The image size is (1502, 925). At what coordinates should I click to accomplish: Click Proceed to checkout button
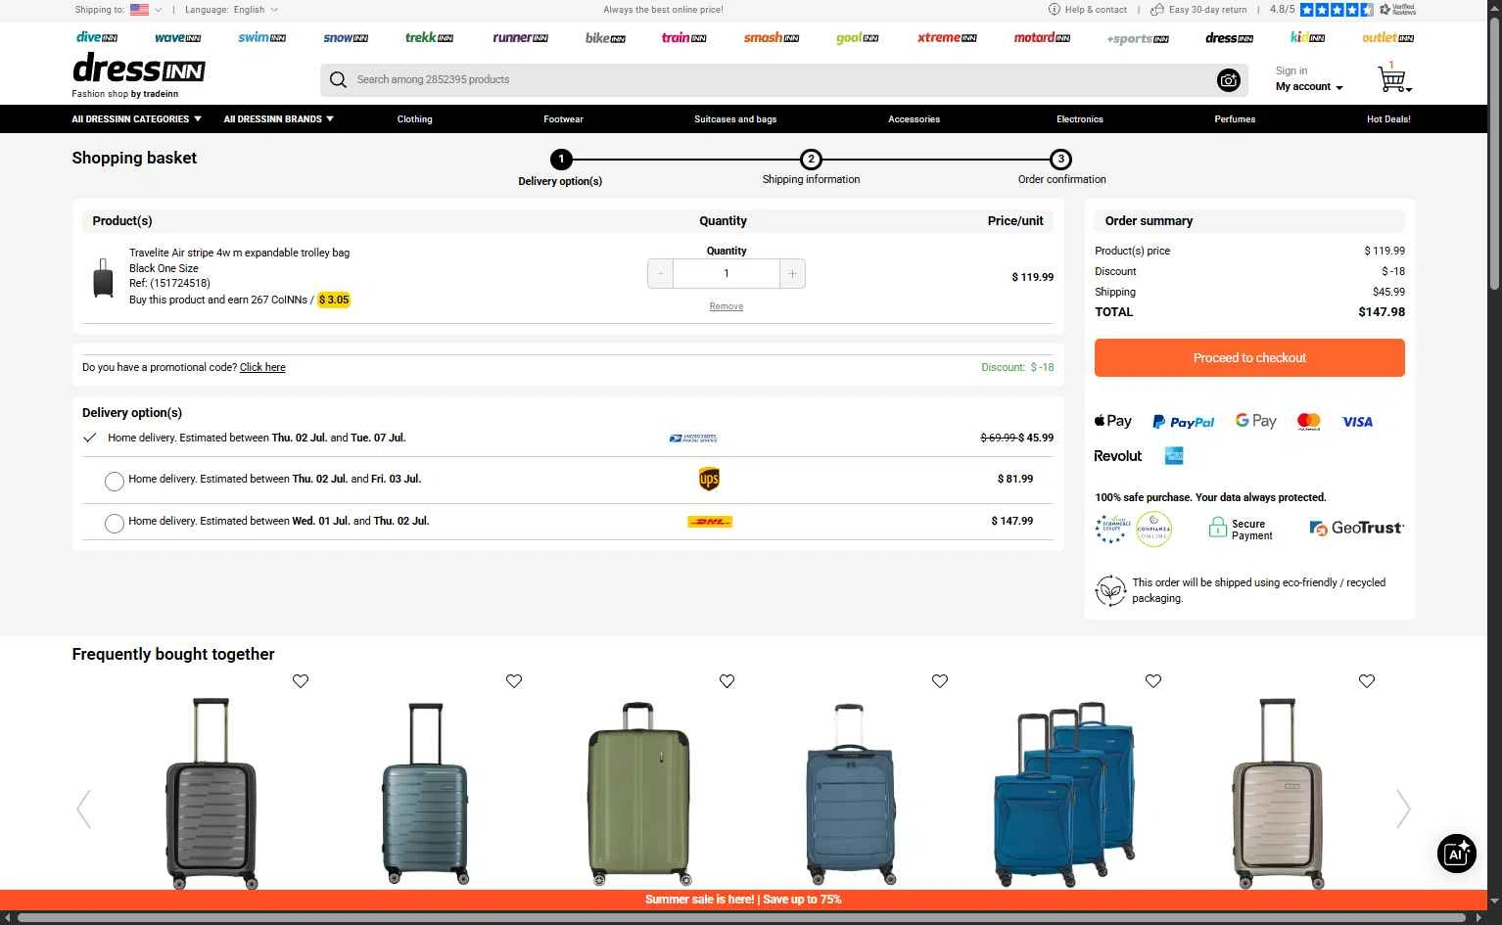tap(1249, 358)
